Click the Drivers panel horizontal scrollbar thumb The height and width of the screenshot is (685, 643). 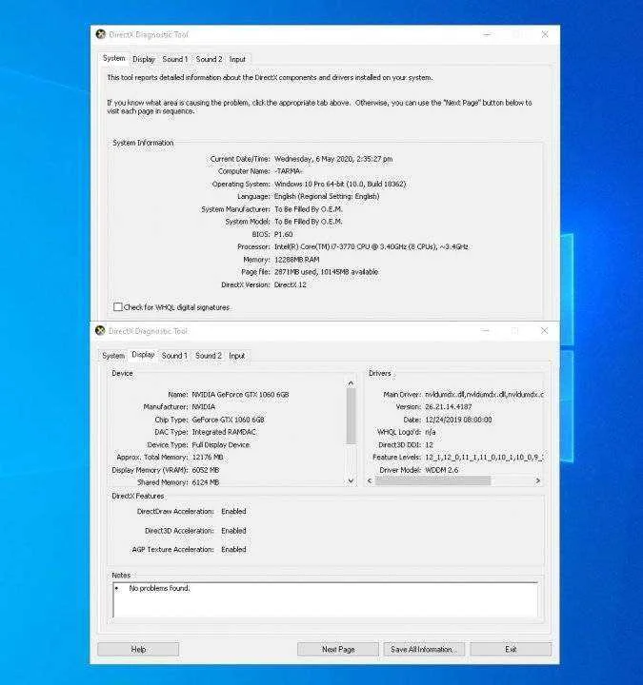tap(432, 480)
